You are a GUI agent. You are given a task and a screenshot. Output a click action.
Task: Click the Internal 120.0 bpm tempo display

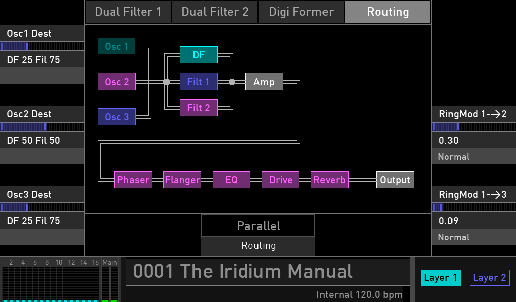[x=359, y=295]
